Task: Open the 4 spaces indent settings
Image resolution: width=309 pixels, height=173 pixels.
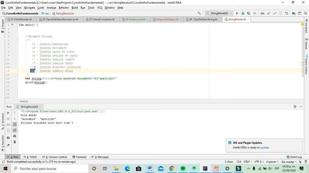Action: tap(272, 162)
